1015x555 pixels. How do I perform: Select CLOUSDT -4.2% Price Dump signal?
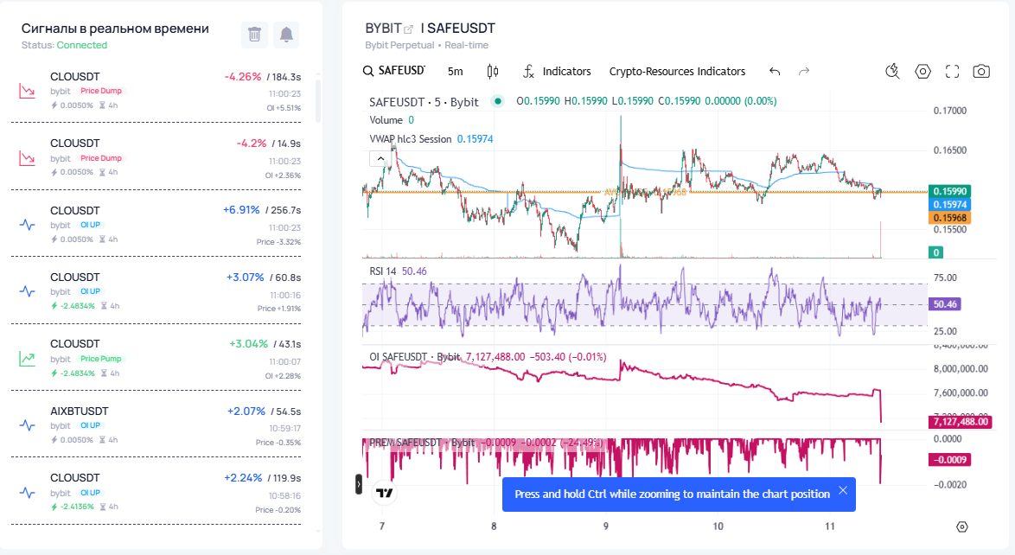pyautogui.click(x=156, y=156)
